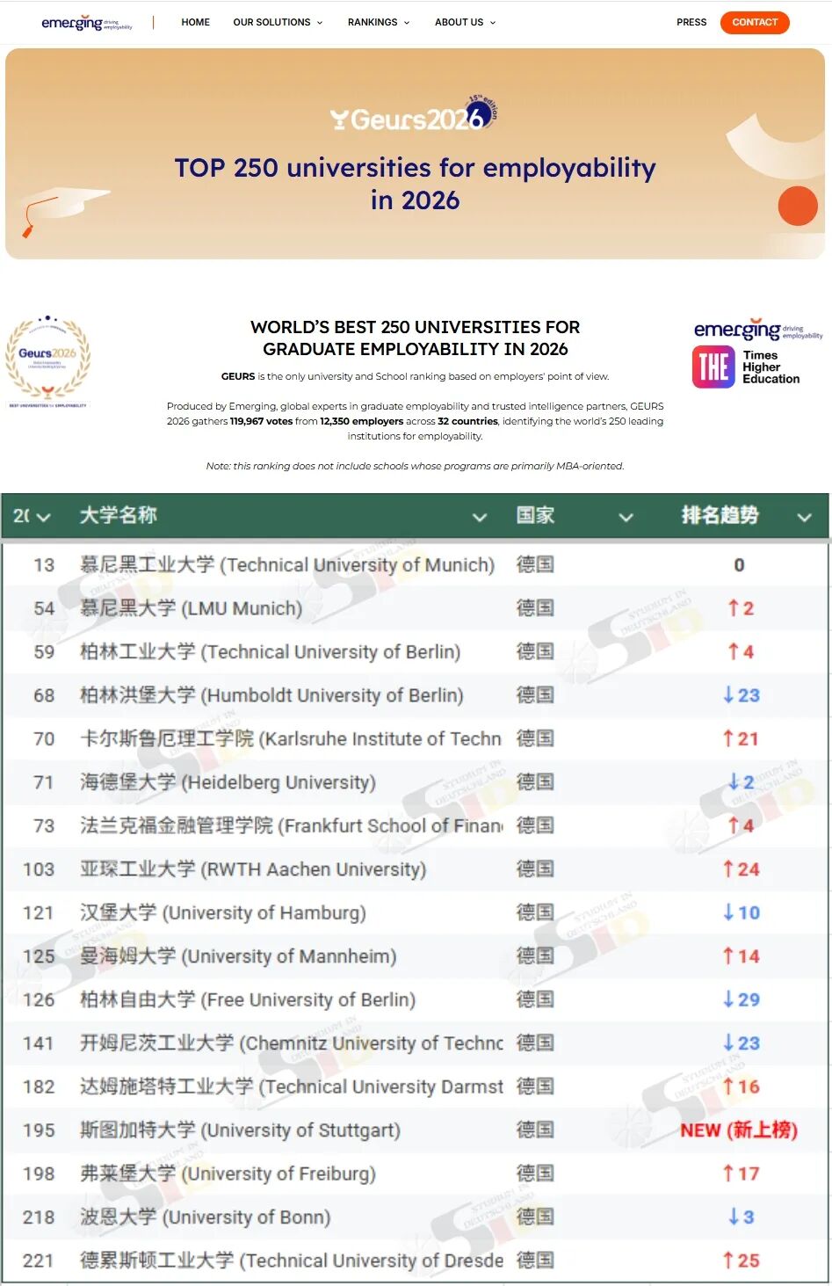Screen dimensions: 832x1286
Task: Click the emerging logo in the navigation bar
Action: [x=85, y=22]
